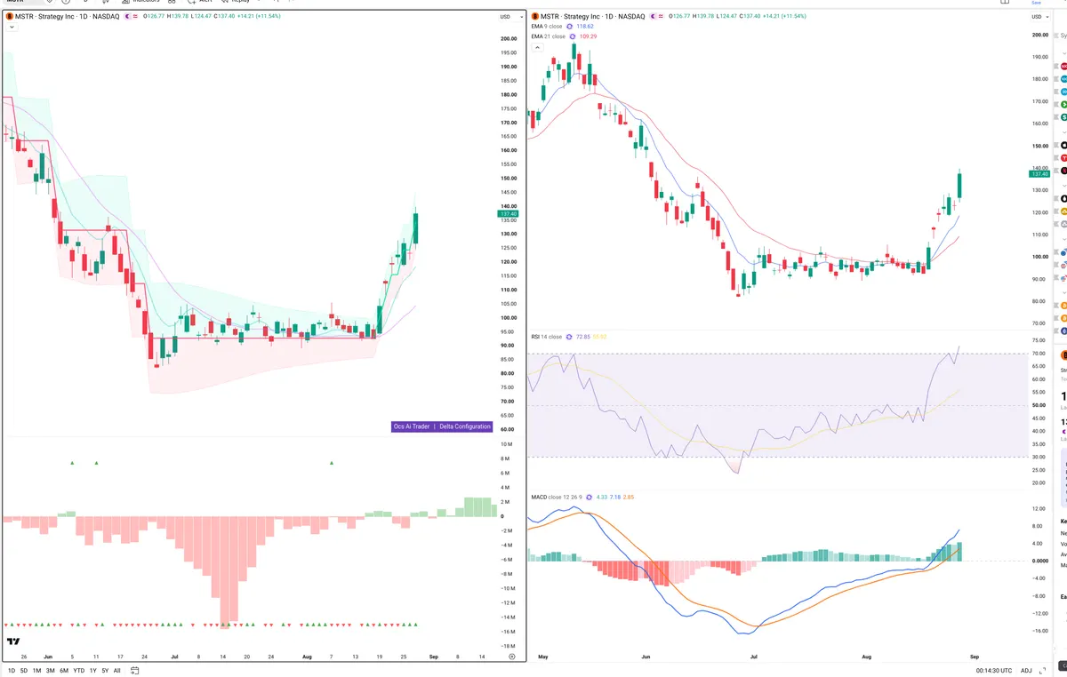The image size is (1067, 677).
Task: Click the RSI 14 indicator status icon
Action: tap(569, 337)
